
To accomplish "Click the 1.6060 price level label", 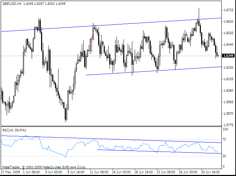I will tap(228, 90).
